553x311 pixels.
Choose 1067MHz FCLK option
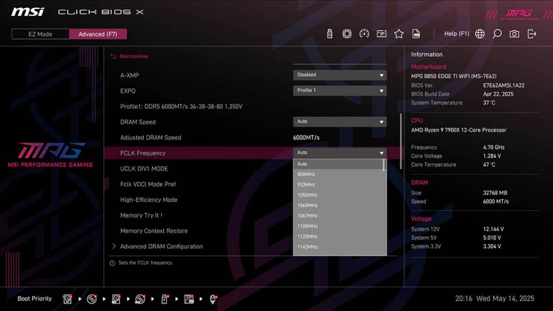point(338,216)
